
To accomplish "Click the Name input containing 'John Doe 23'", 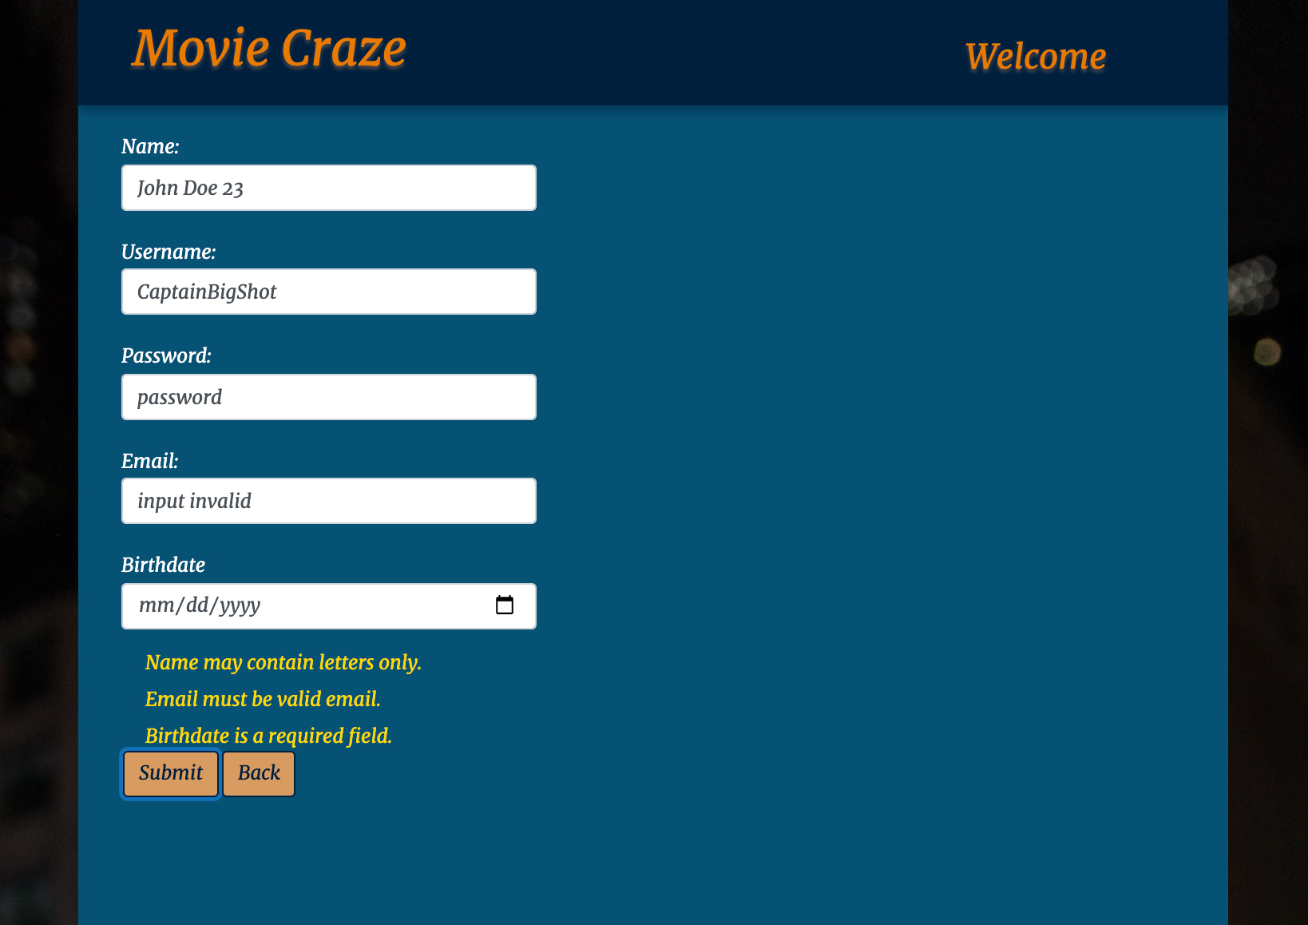I will click(328, 188).
